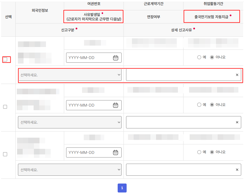Tick the 선택 checkbox for the second foreigner

[5, 107]
